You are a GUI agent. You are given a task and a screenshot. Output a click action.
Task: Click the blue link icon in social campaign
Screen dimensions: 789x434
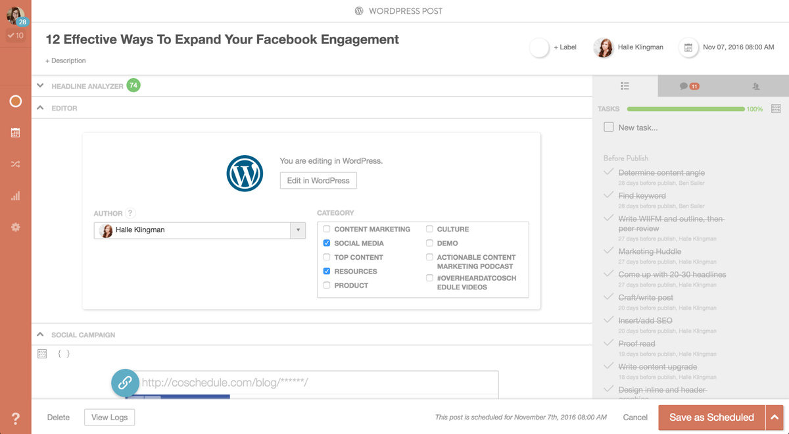pos(124,382)
